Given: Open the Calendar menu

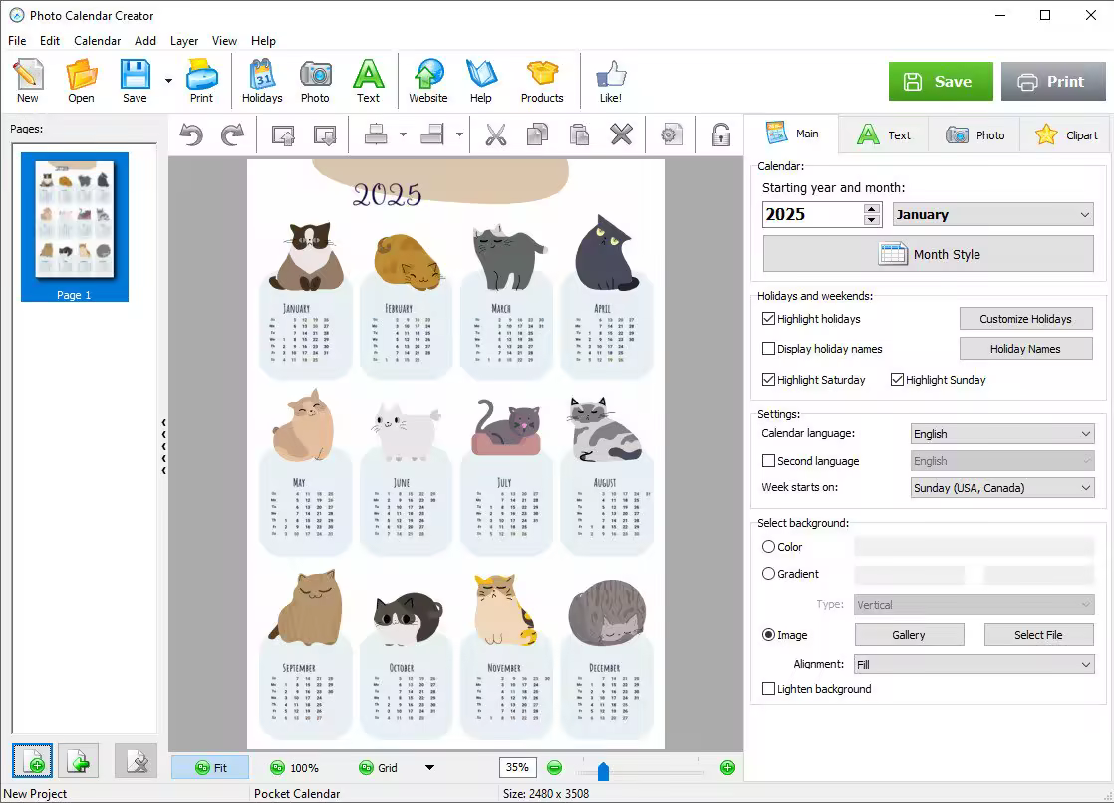Looking at the screenshot, I should click(x=97, y=41).
